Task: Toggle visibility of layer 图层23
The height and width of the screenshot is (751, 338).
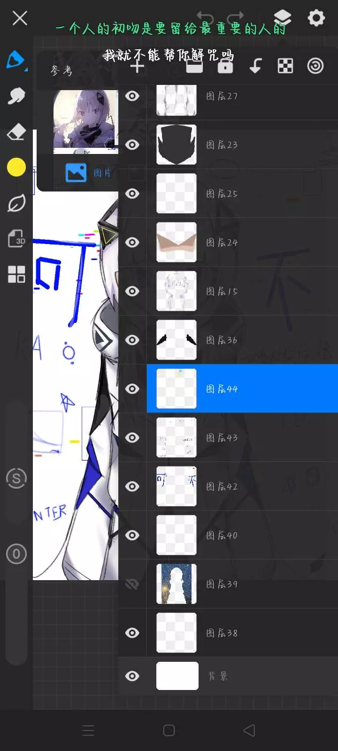Action: 132,145
